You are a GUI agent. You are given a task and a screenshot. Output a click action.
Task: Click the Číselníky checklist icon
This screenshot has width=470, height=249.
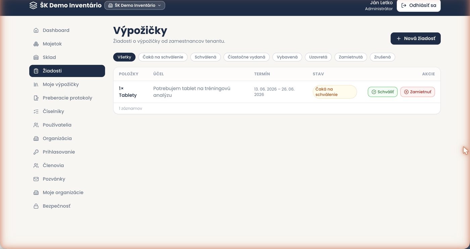(x=36, y=112)
